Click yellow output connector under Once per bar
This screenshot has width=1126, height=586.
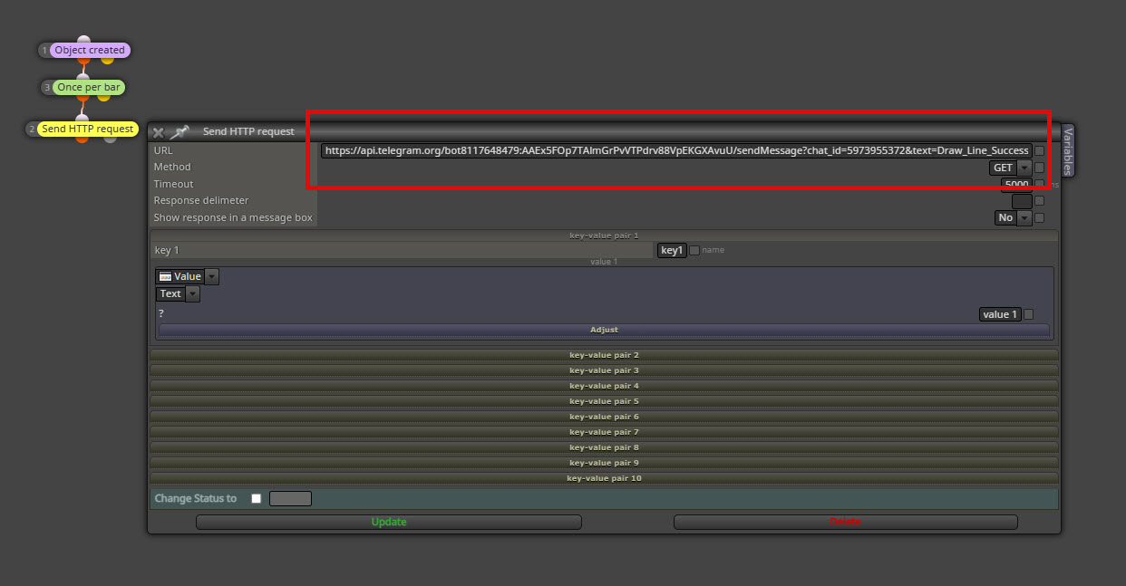[104, 98]
